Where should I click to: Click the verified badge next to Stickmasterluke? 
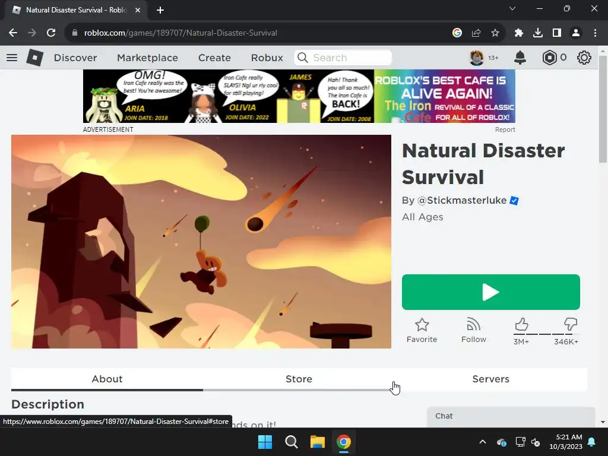click(514, 201)
